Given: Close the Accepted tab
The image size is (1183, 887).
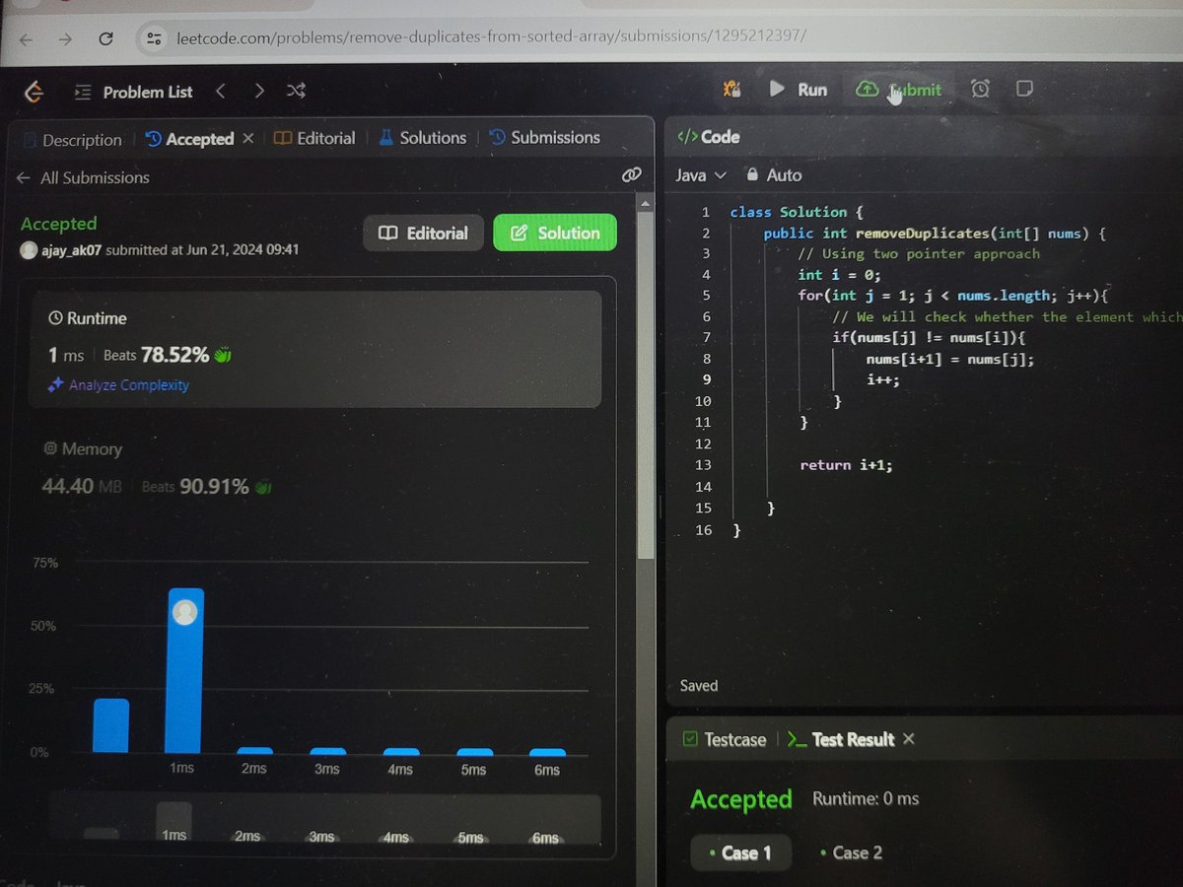Looking at the screenshot, I should coord(247,139).
